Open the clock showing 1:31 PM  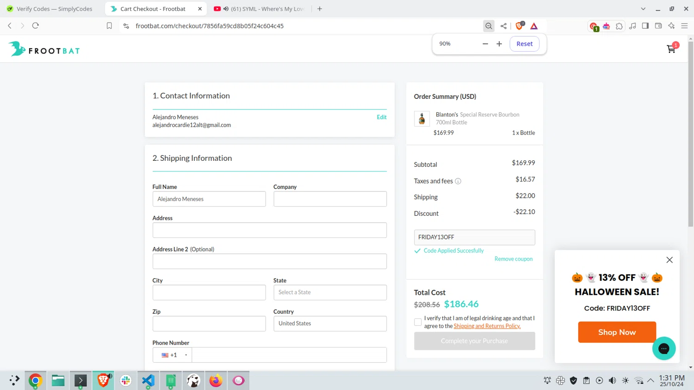[672, 381]
